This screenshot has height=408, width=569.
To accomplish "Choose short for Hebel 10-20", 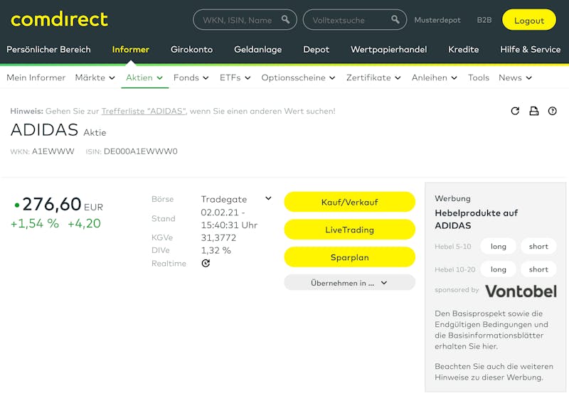I will click(x=538, y=269).
